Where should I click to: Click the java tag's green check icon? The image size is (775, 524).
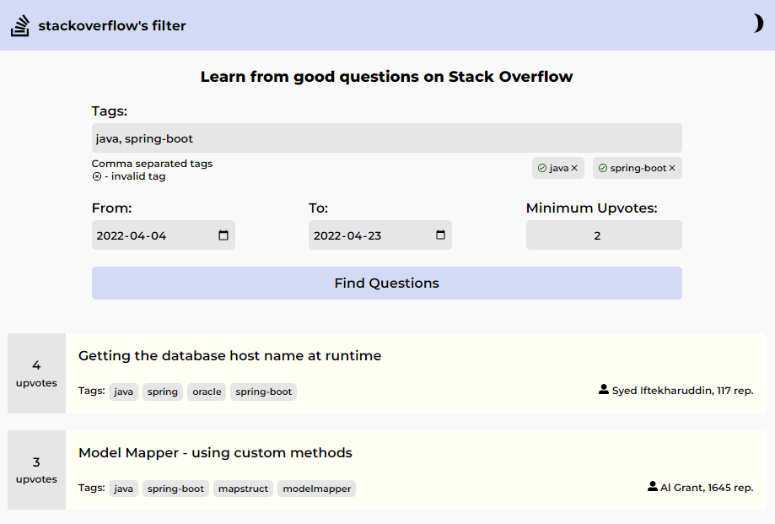pyautogui.click(x=542, y=168)
